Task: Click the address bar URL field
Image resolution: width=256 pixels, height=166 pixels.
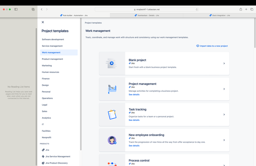Action: [147, 10]
